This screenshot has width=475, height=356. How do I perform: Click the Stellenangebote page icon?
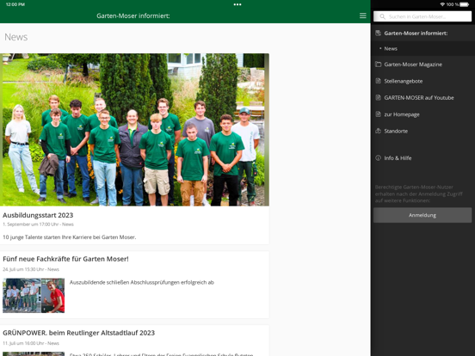tap(378, 81)
